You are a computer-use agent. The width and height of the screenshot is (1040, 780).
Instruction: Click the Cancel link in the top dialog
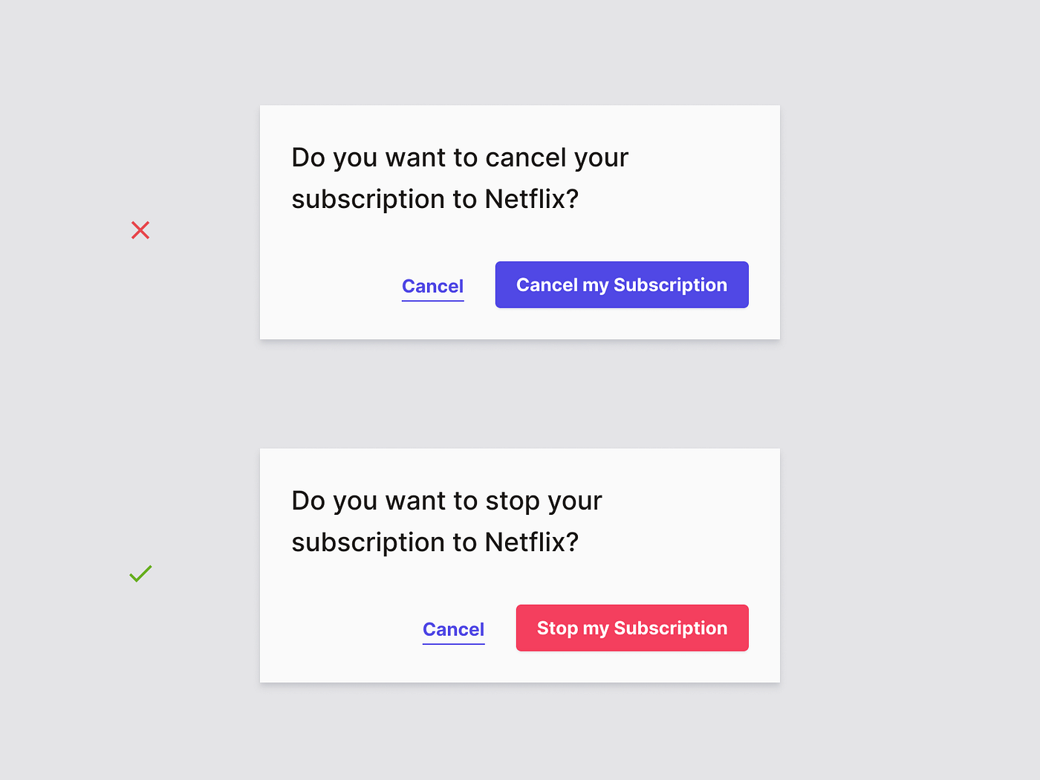pyautogui.click(x=432, y=286)
